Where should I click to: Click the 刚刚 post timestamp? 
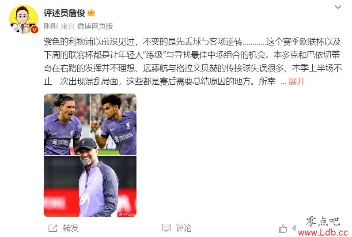[x=50, y=26]
